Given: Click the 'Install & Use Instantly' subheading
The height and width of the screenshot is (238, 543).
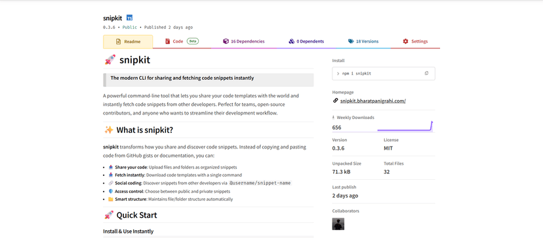Looking at the screenshot, I should coord(128,231).
